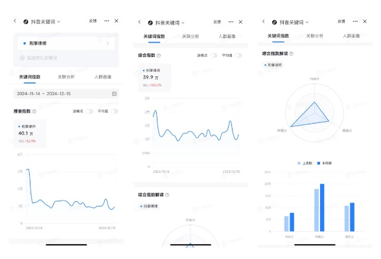Select 关键词指数 tab in left screen

click(x=30, y=77)
